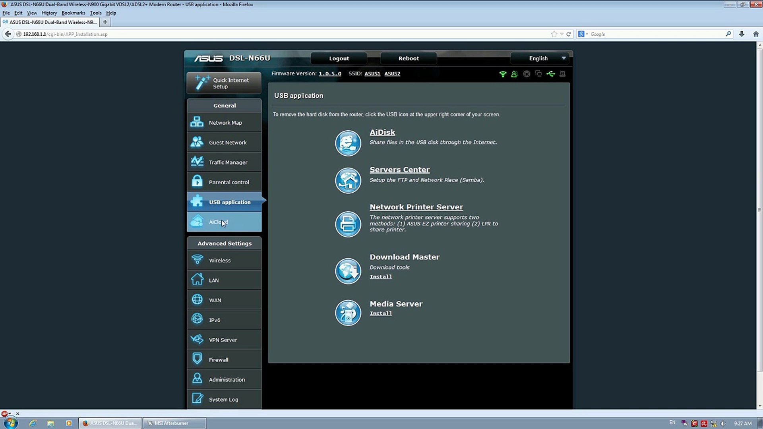Open the Servers Center house icon
763x429 pixels.
coord(348,180)
